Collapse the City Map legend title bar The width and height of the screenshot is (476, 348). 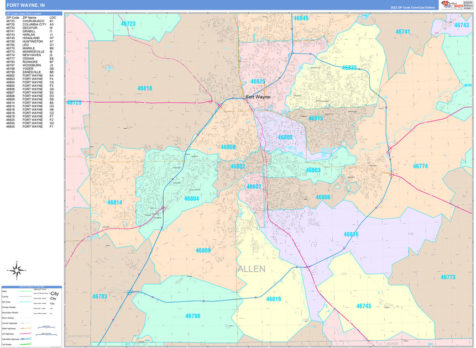point(32,287)
